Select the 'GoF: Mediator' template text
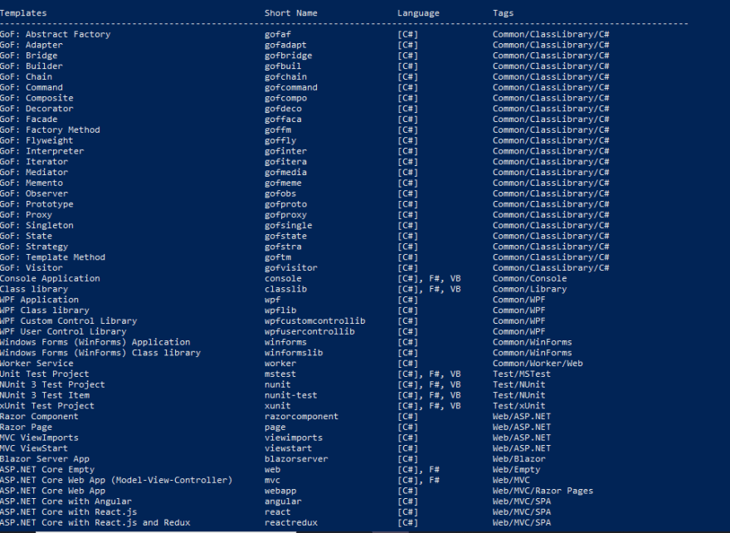 (x=34, y=173)
